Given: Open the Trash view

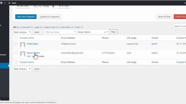Looking at the screenshot, I should 78,27.
